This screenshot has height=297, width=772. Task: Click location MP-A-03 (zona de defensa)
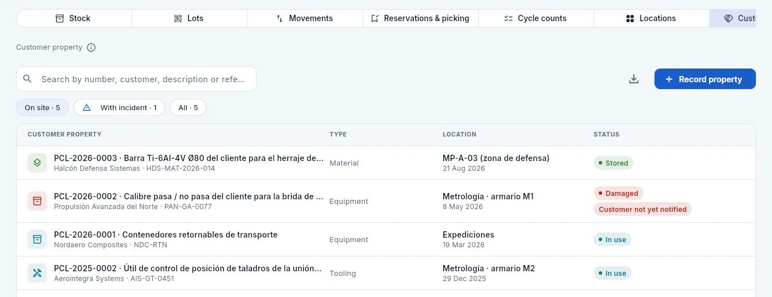(496, 158)
